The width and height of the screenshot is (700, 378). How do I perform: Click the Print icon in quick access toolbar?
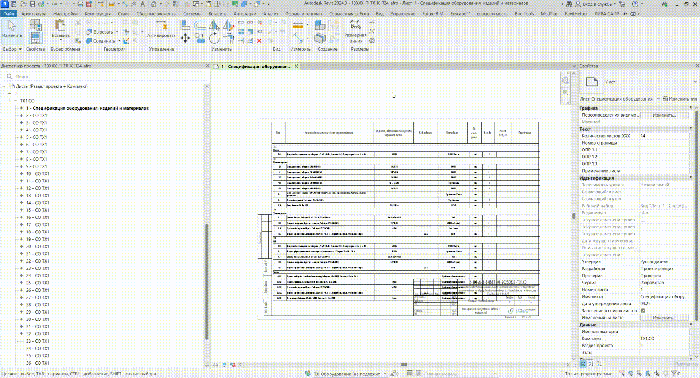pos(80,4)
